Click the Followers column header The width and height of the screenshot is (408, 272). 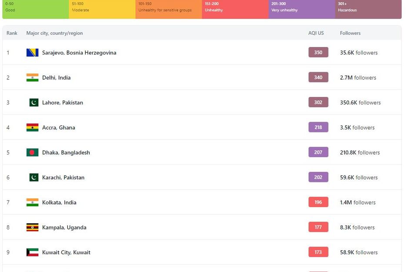click(350, 33)
